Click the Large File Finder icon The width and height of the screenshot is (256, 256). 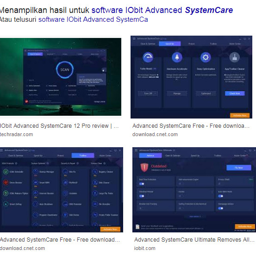click(x=95, y=194)
